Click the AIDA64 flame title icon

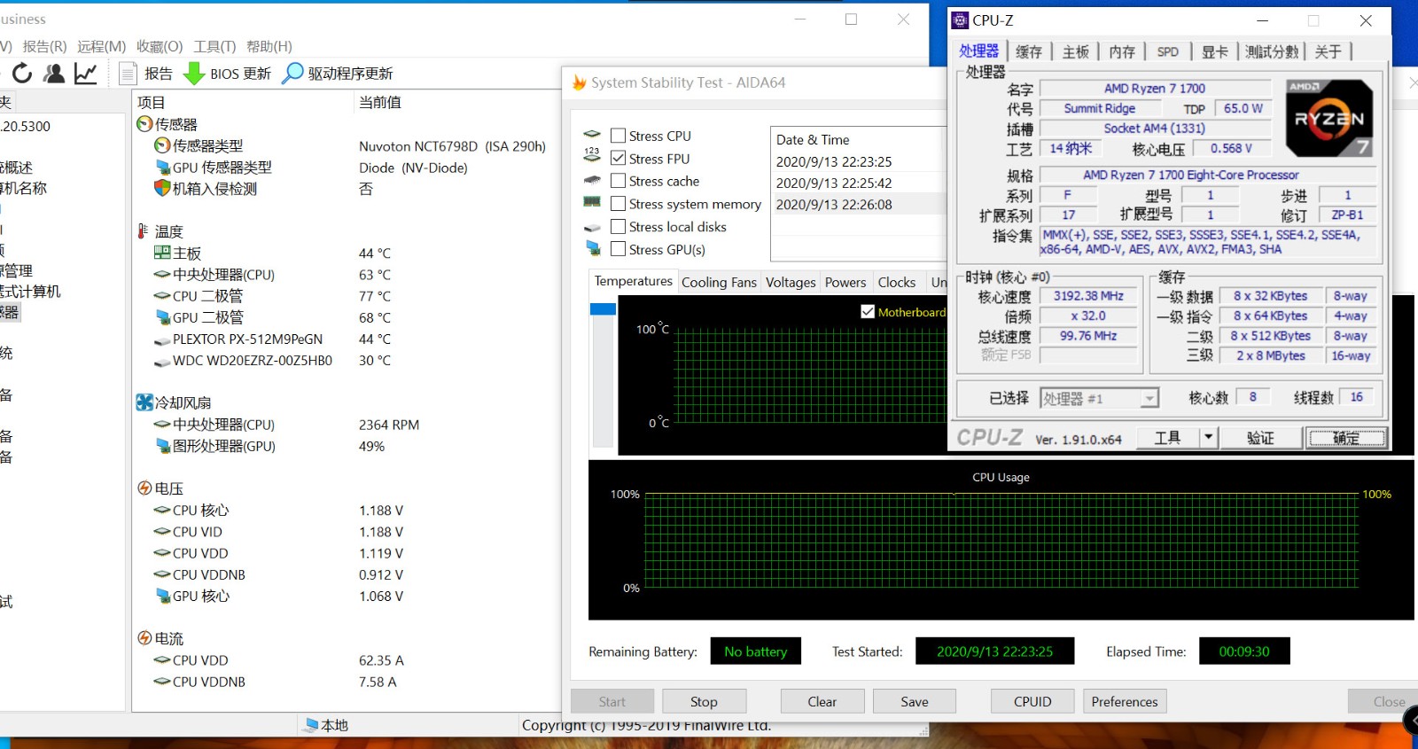580,82
